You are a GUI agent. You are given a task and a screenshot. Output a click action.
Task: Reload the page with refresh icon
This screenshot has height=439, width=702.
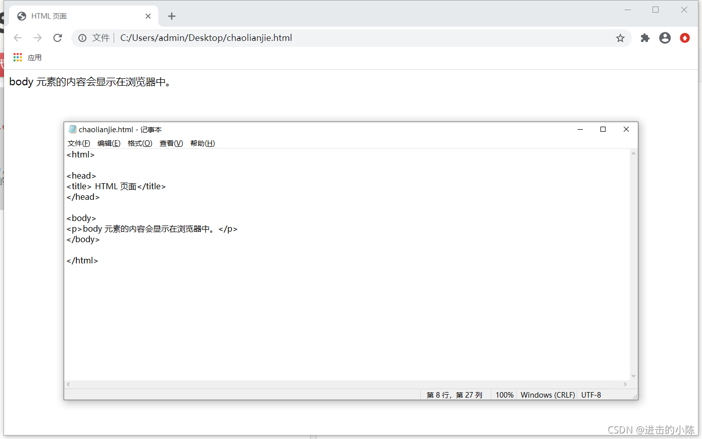[58, 38]
